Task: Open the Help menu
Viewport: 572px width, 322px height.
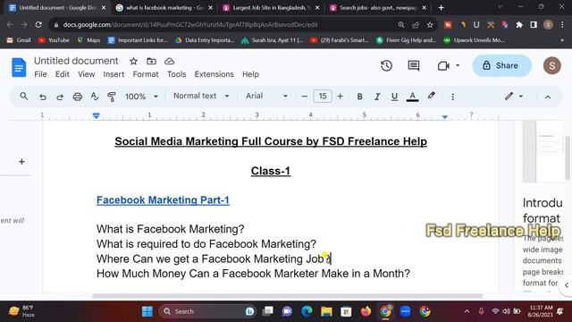Action: pyautogui.click(x=250, y=74)
